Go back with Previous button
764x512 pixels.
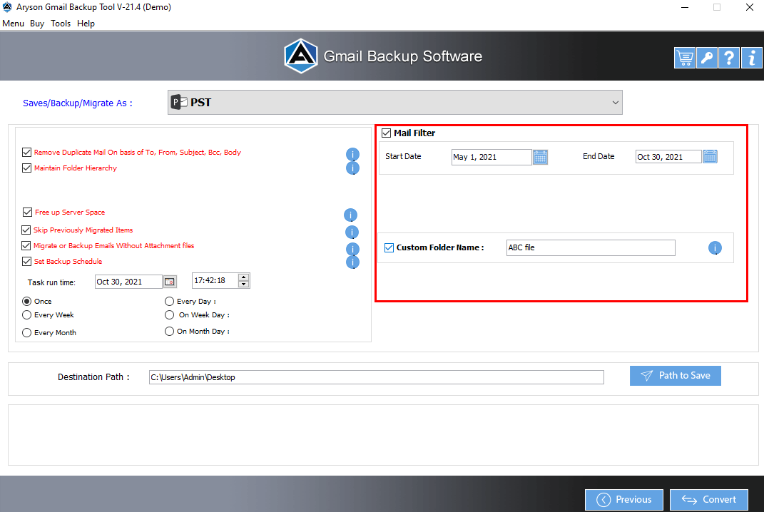[624, 499]
